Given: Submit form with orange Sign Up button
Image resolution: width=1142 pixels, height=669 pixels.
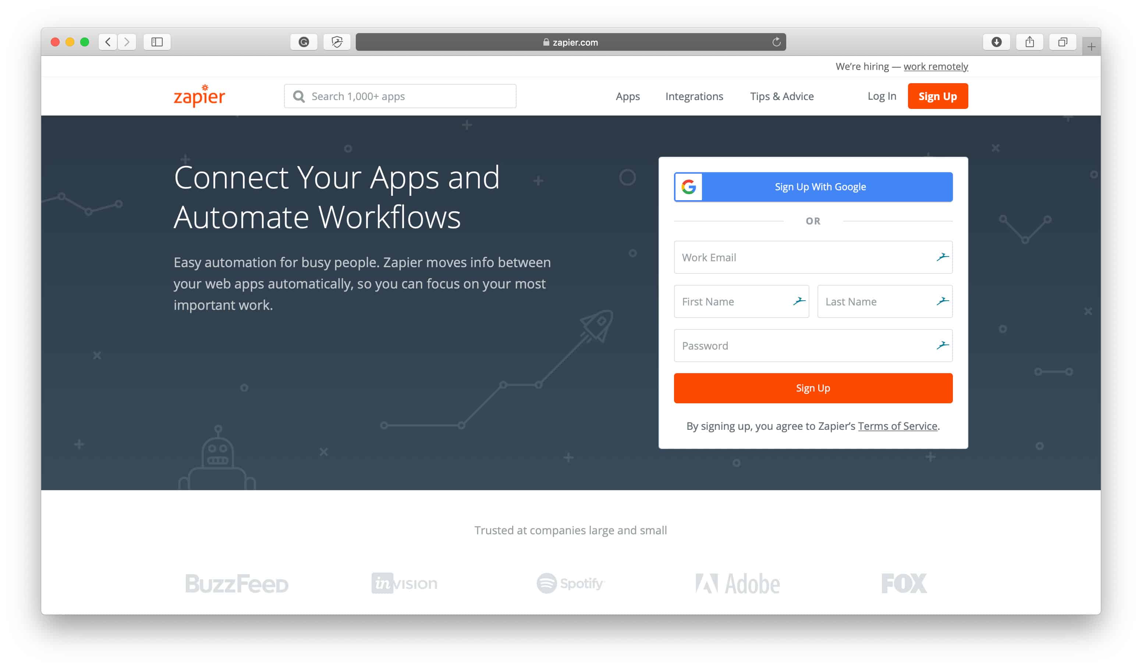Looking at the screenshot, I should coord(813,388).
